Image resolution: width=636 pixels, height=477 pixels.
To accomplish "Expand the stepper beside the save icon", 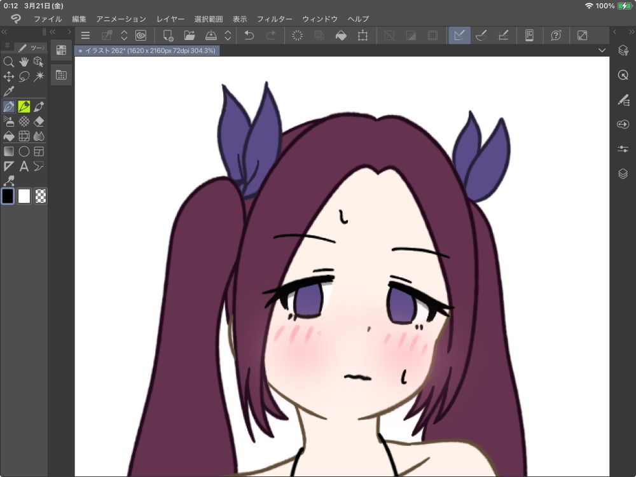I will coord(228,35).
